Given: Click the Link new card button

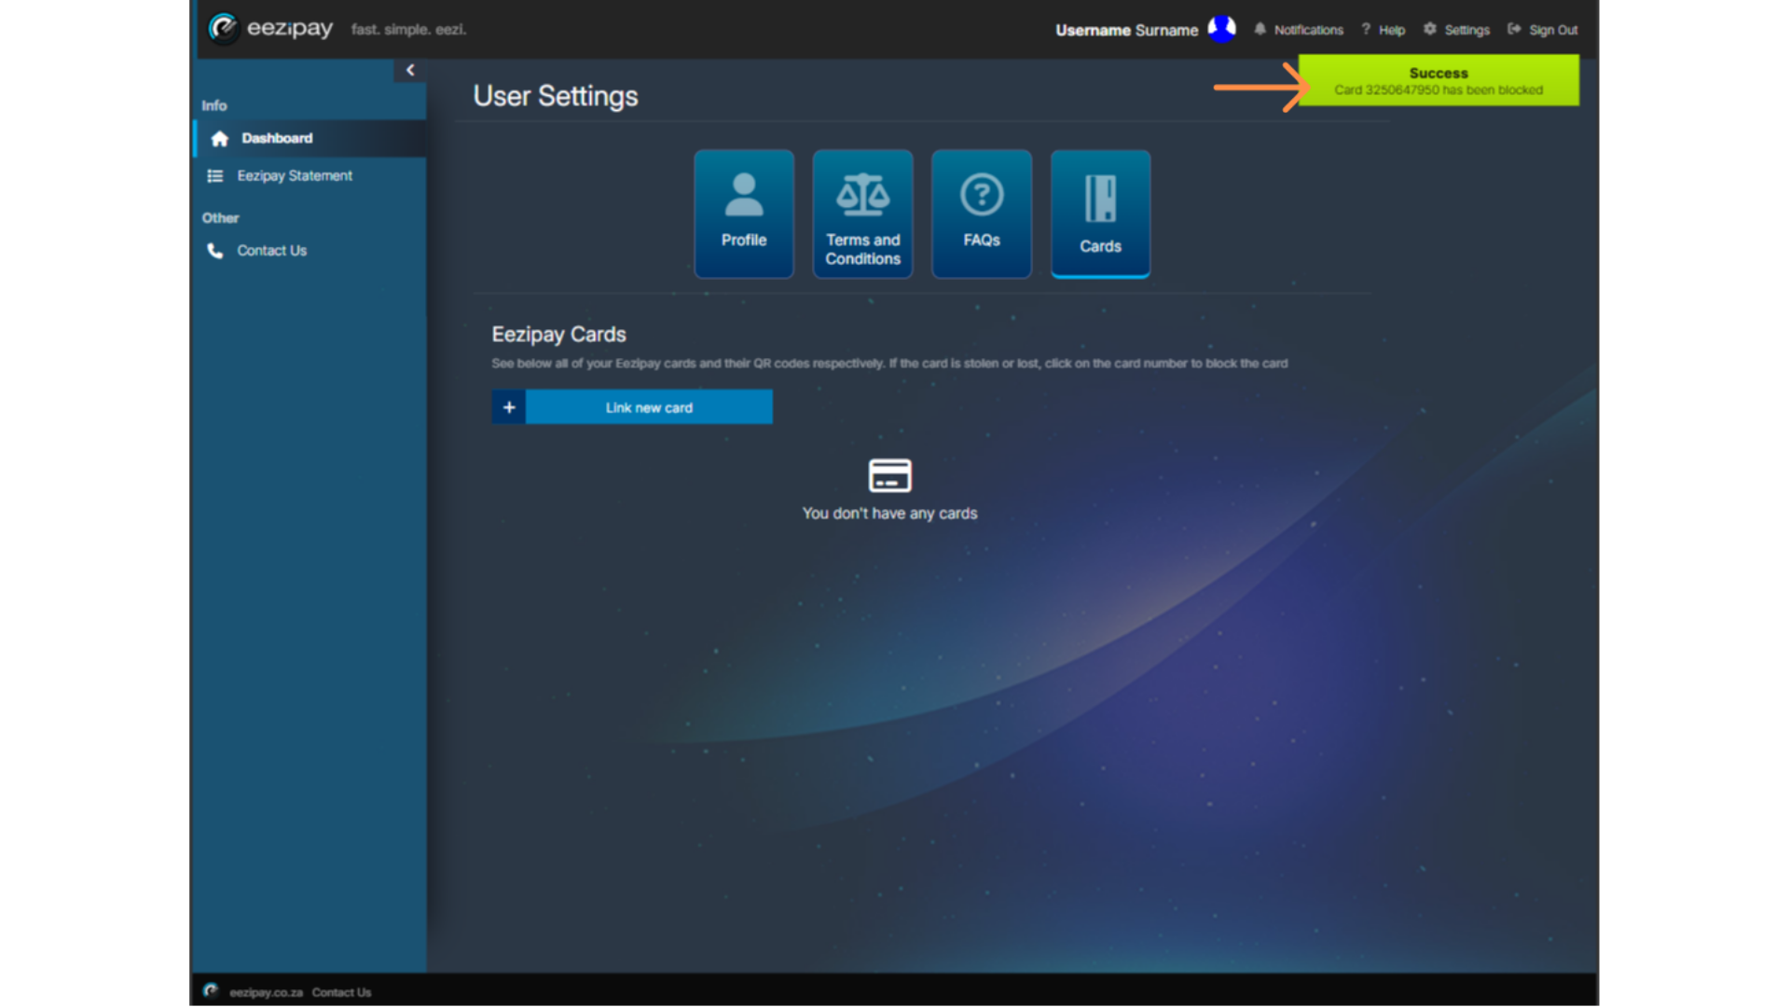Looking at the screenshot, I should click(632, 407).
